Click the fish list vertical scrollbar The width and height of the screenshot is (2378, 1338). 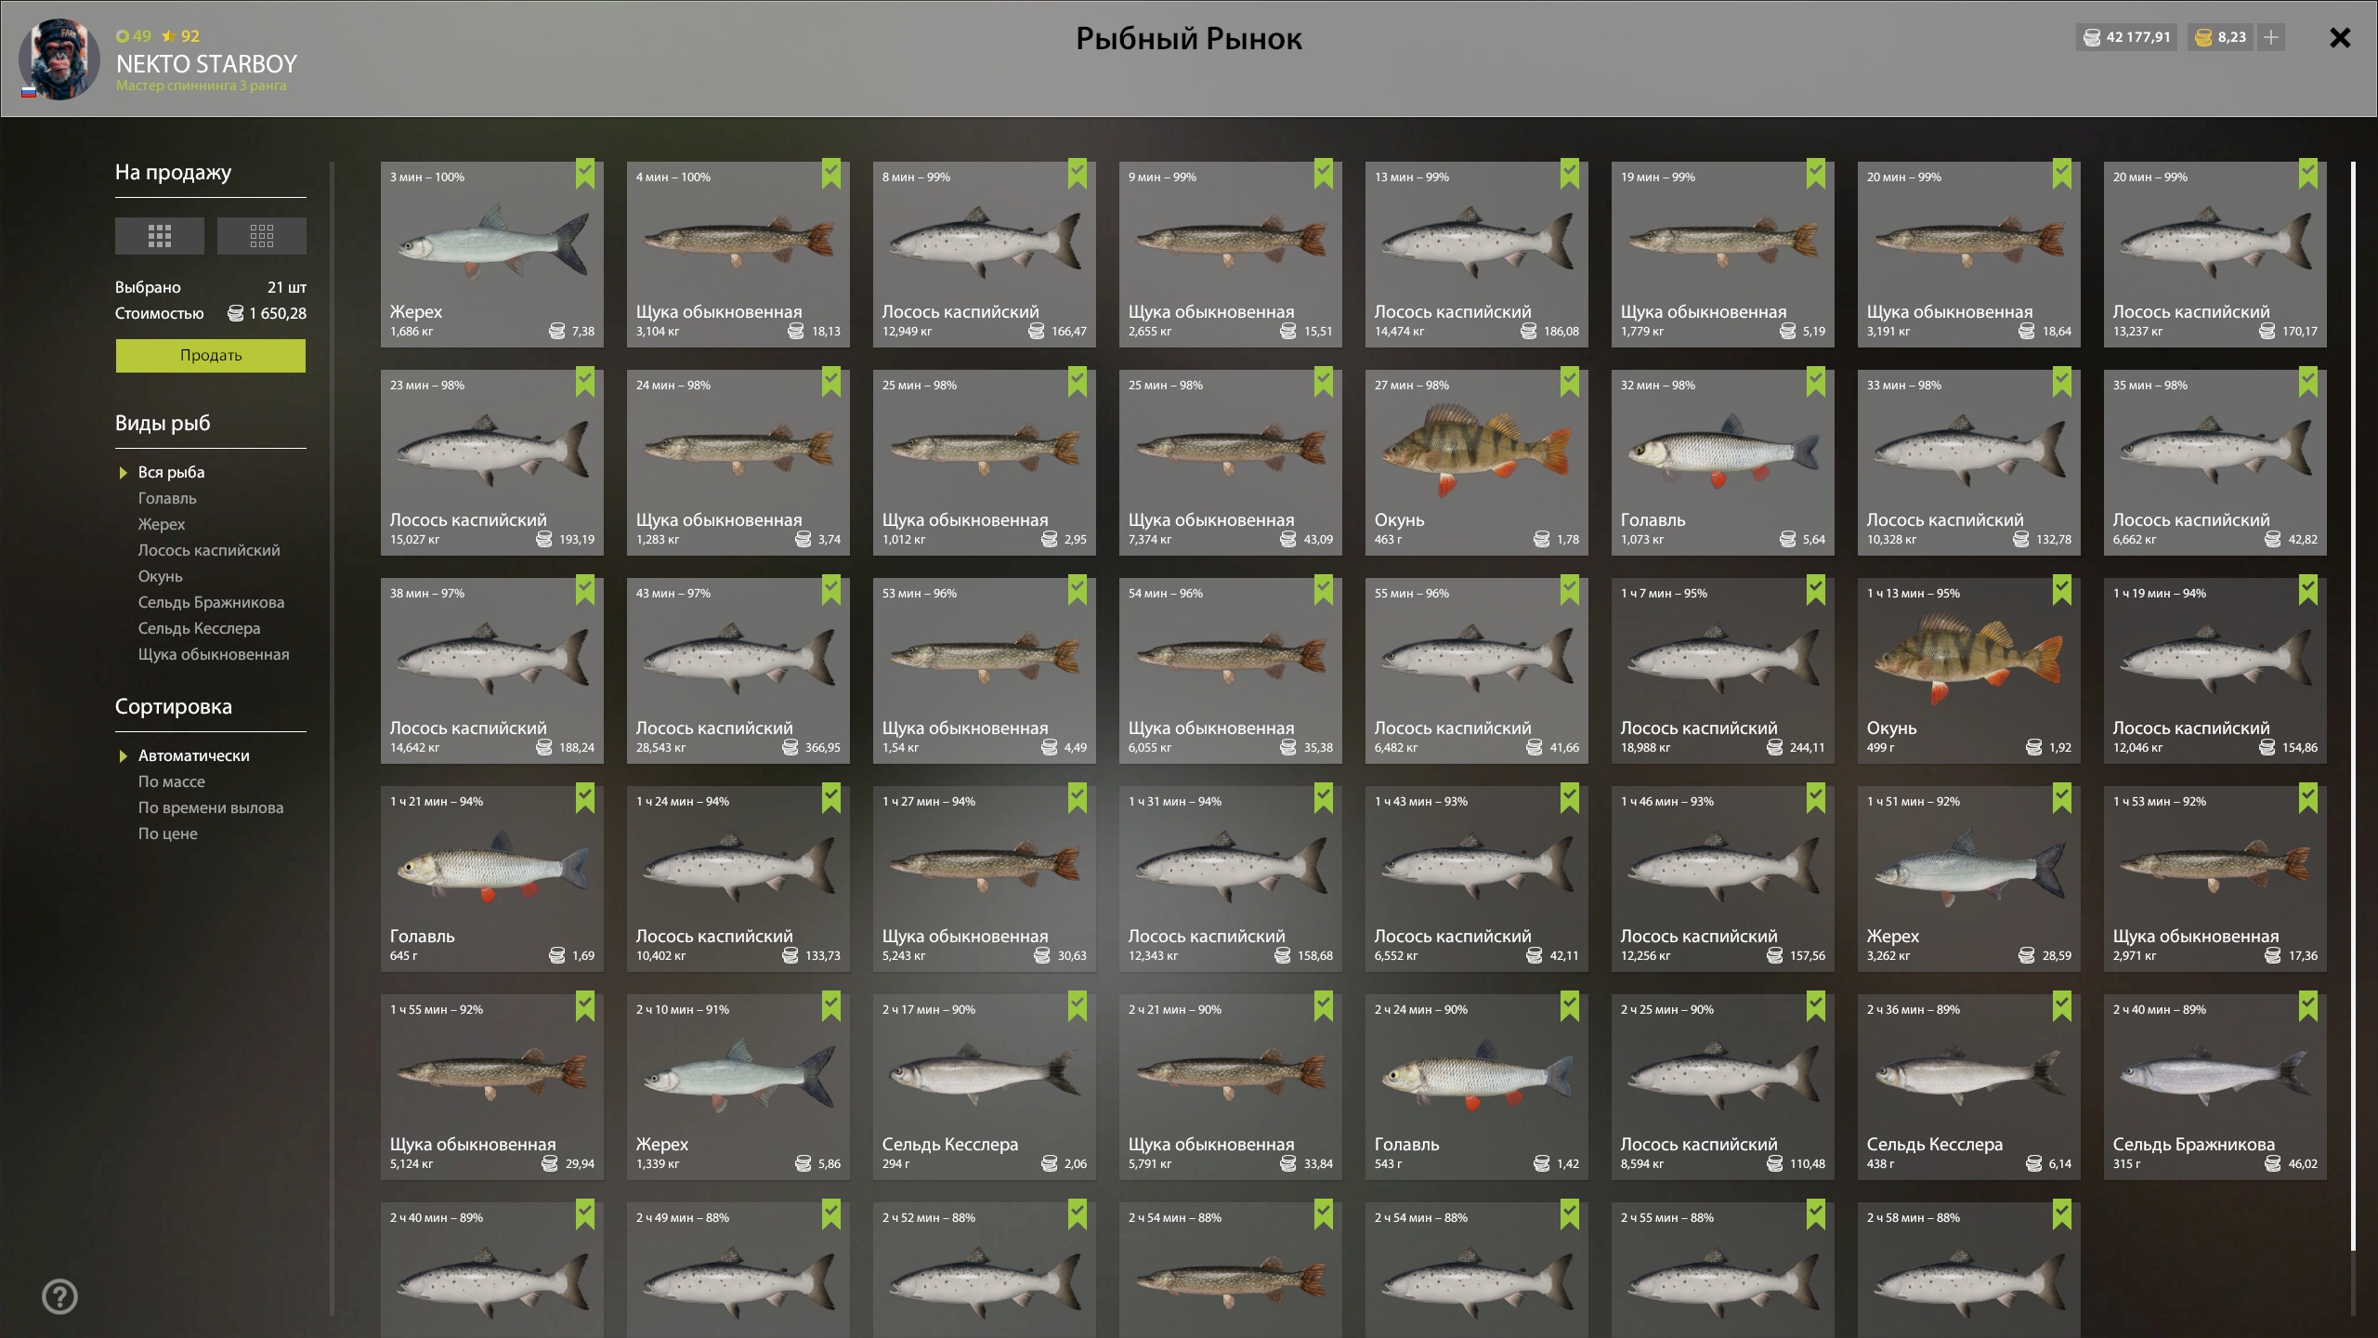[2353, 706]
